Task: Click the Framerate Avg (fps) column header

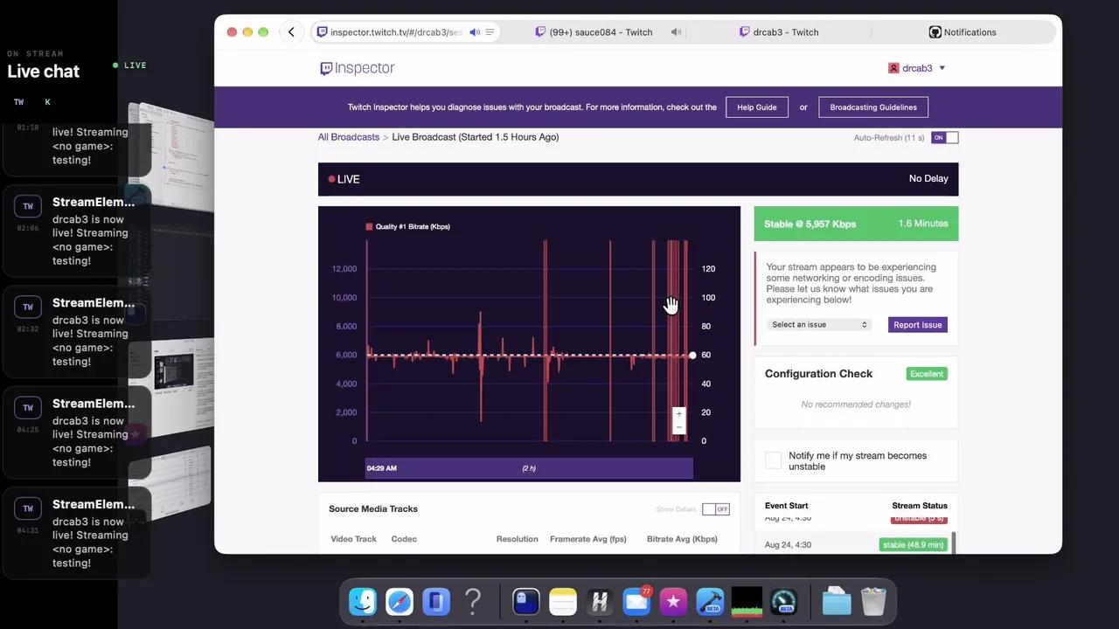Action: pyautogui.click(x=588, y=539)
